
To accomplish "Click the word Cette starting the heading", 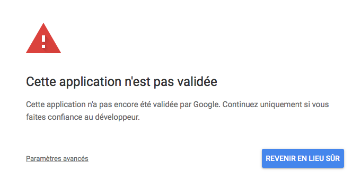I will point(41,82).
